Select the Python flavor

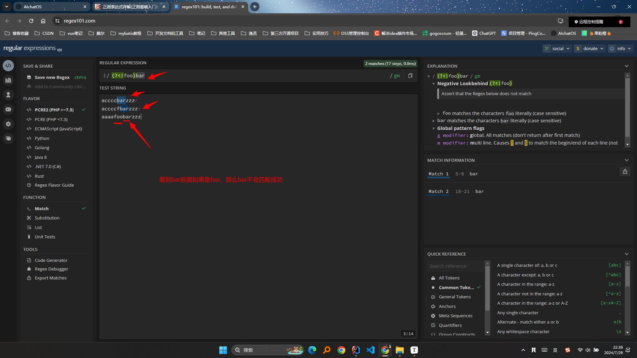[x=42, y=138]
